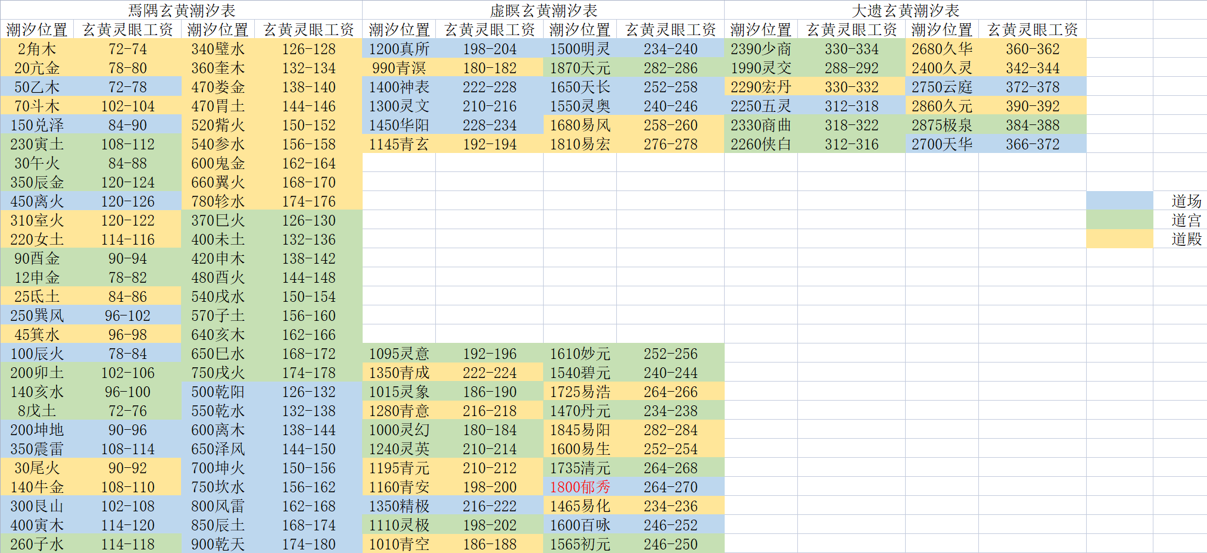The image size is (1207, 553).
Task: Select the 1990灵交 cell
Action: click(x=761, y=67)
